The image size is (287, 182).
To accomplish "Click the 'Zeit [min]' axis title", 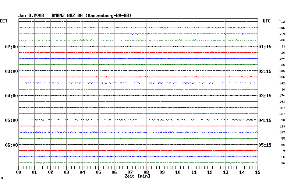I will click(137, 176).
